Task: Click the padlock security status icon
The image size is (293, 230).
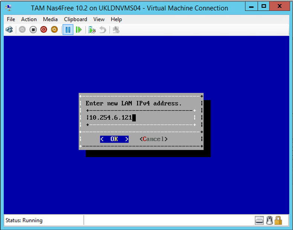Action: click(x=278, y=220)
